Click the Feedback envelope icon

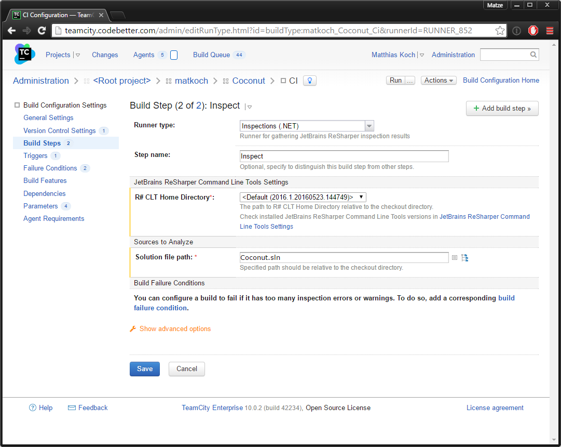[72, 407]
